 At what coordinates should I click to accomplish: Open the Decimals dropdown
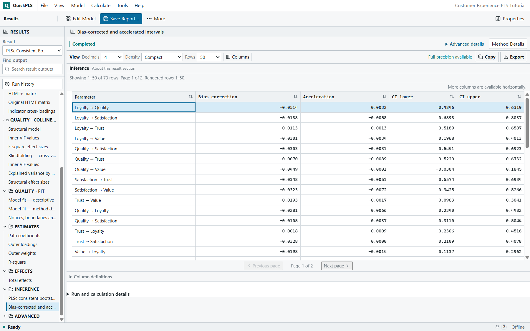point(112,57)
